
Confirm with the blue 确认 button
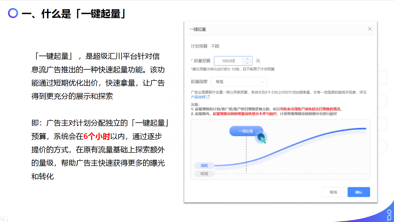tap(359, 192)
